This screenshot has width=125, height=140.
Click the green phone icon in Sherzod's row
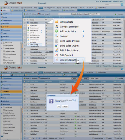coord(75,117)
